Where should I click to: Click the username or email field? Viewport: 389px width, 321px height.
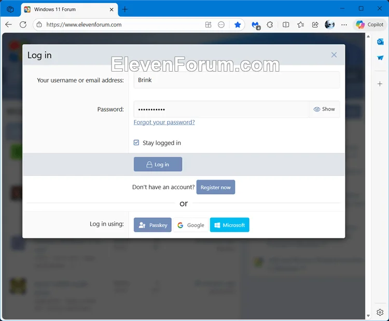point(237,80)
